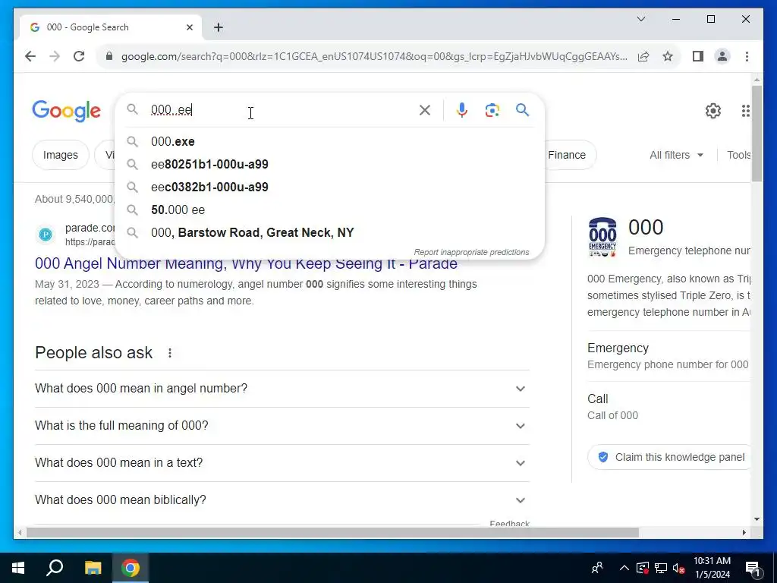Switch to the Finance filter
The width and height of the screenshot is (777, 583).
[x=569, y=155]
